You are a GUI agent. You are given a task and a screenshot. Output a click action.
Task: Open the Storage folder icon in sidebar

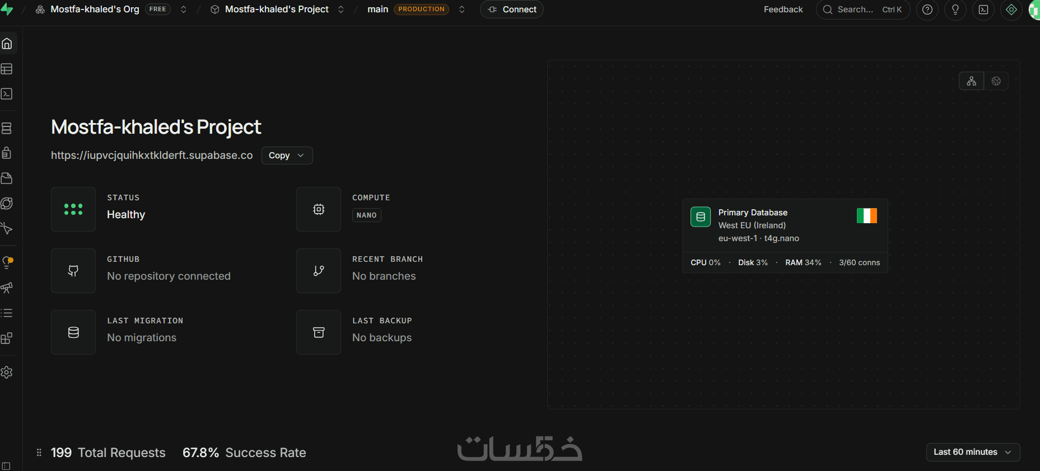7,178
